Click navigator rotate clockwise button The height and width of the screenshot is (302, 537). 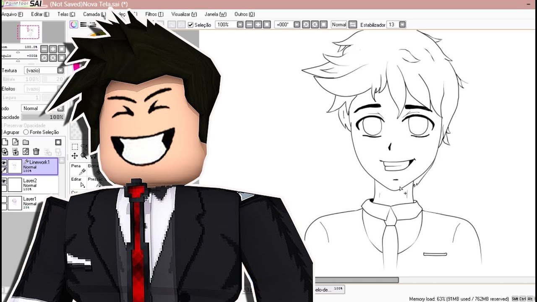[x=53, y=58]
